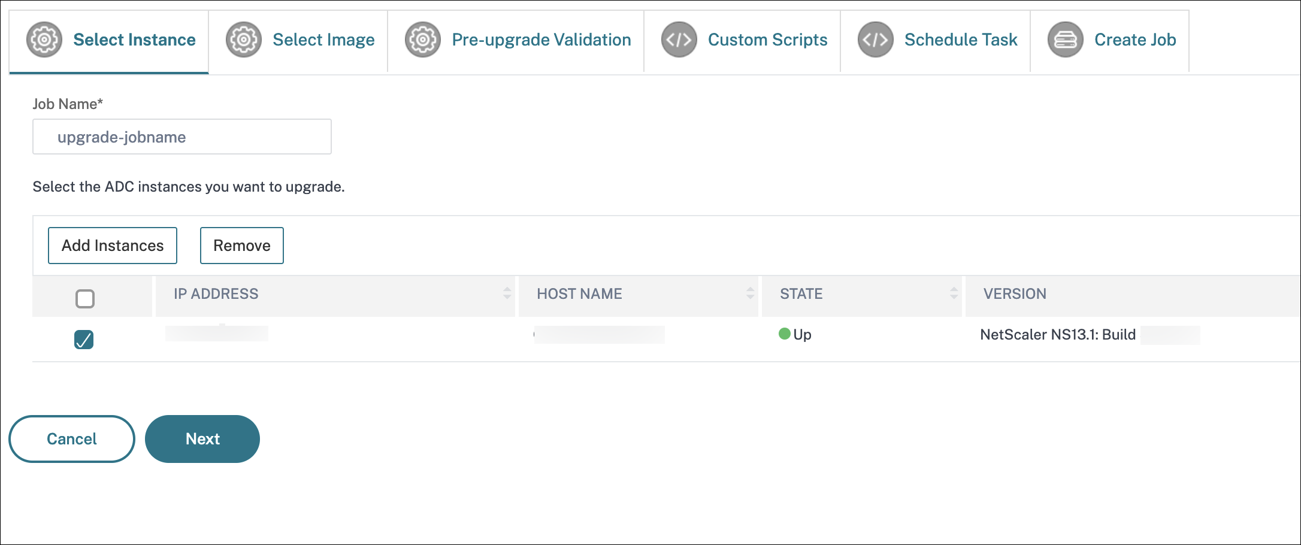
Task: Click the code icon beside Custom Scripts
Action: [x=679, y=40]
